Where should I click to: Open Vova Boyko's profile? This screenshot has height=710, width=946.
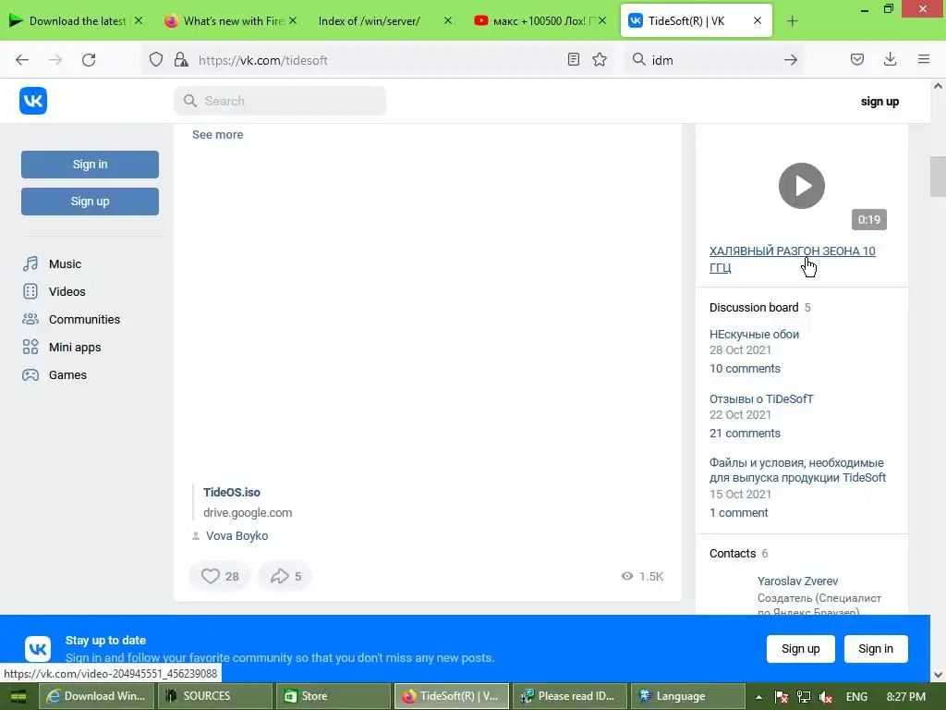236,535
